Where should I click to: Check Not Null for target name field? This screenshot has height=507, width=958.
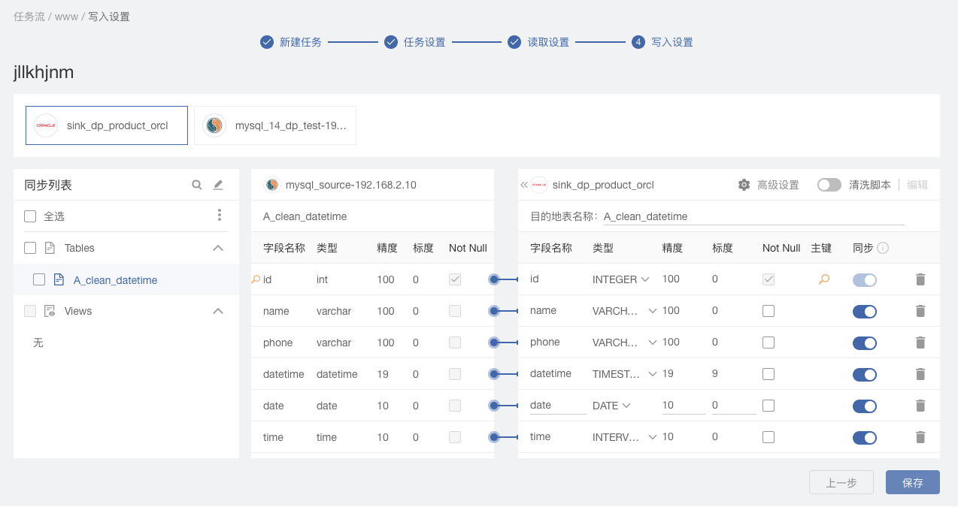[768, 311]
